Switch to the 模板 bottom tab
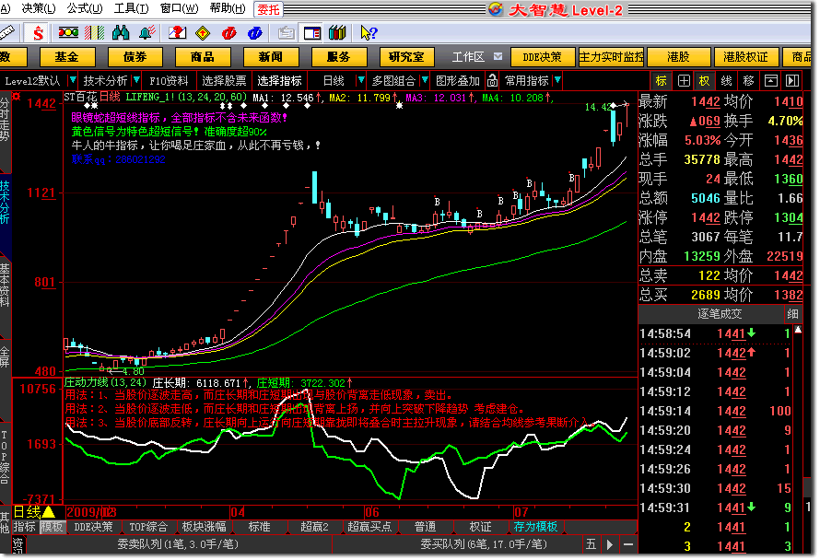 pos(52,527)
